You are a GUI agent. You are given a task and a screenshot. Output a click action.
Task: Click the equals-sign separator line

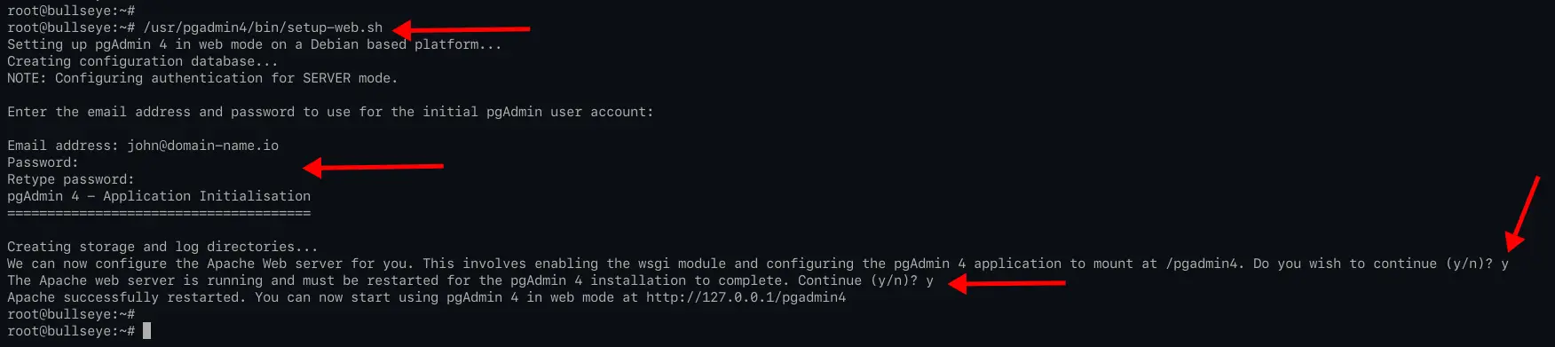159,213
